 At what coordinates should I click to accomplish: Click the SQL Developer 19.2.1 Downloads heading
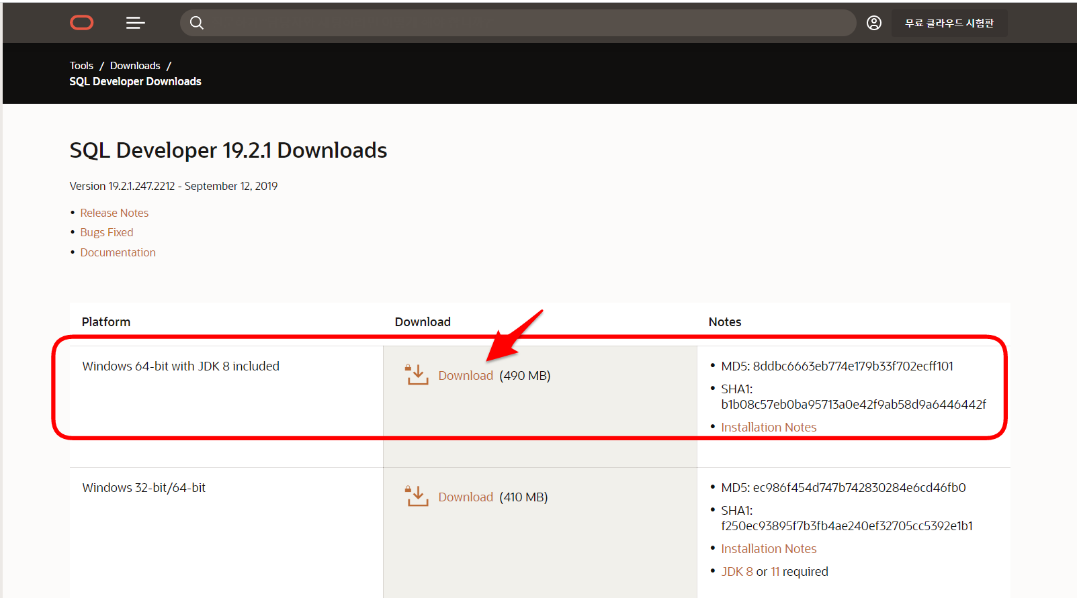tap(228, 150)
